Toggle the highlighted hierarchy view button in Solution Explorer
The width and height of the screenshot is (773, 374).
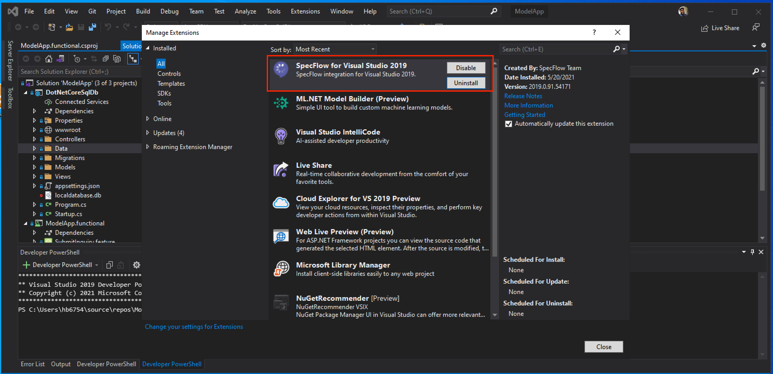coord(133,59)
